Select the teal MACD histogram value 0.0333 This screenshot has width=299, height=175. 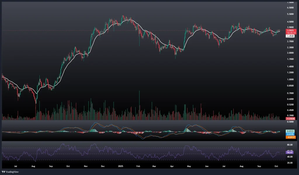pyautogui.click(x=290, y=131)
